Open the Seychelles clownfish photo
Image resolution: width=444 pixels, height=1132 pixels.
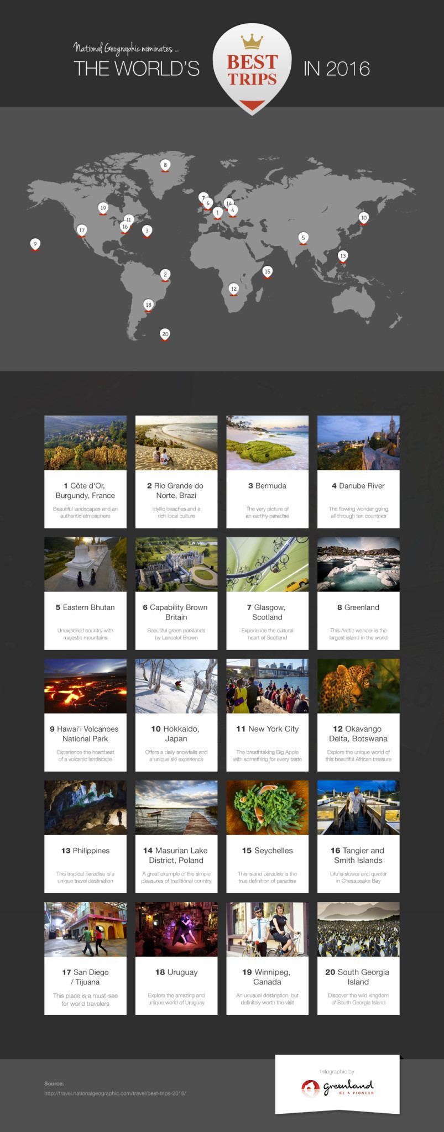[267, 808]
